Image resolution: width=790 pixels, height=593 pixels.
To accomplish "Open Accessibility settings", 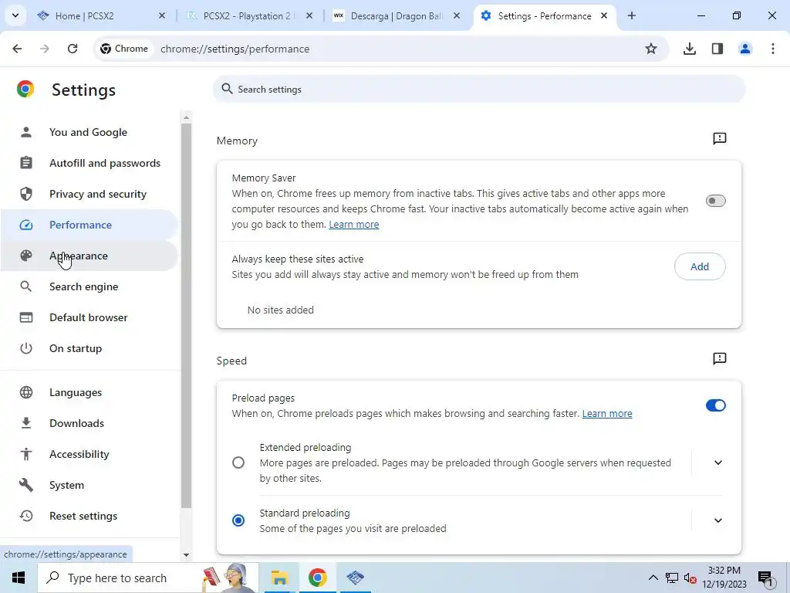I will pos(88,454).
